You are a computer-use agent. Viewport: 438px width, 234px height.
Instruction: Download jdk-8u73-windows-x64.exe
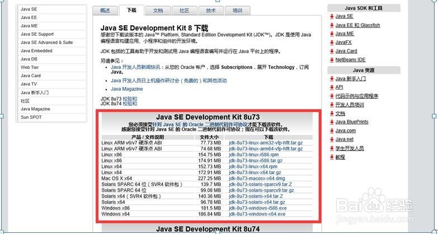(257, 214)
